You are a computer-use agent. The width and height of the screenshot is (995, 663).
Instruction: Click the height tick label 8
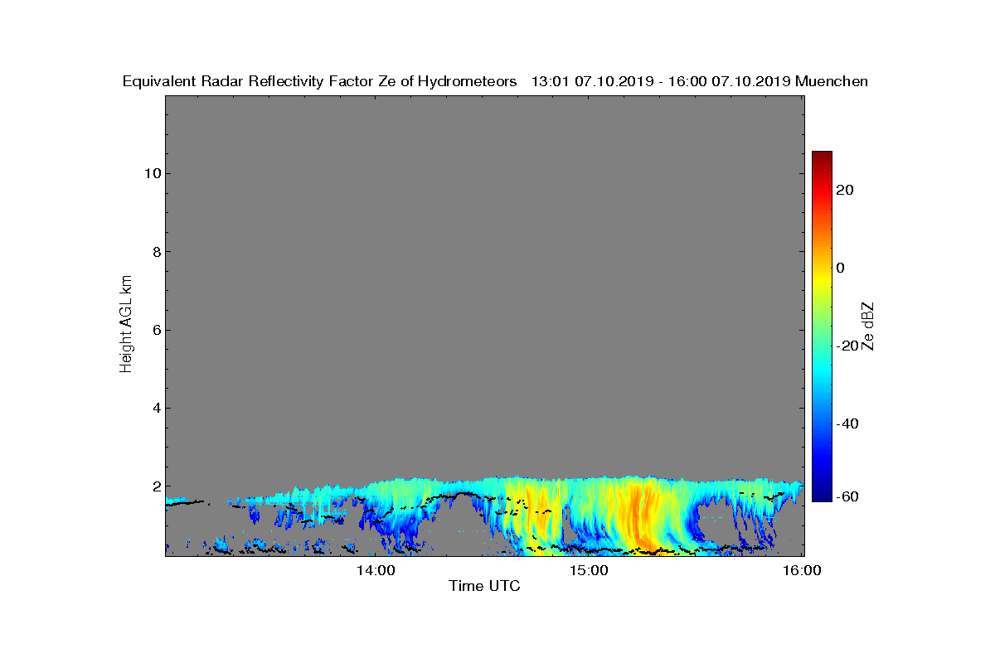tap(155, 252)
